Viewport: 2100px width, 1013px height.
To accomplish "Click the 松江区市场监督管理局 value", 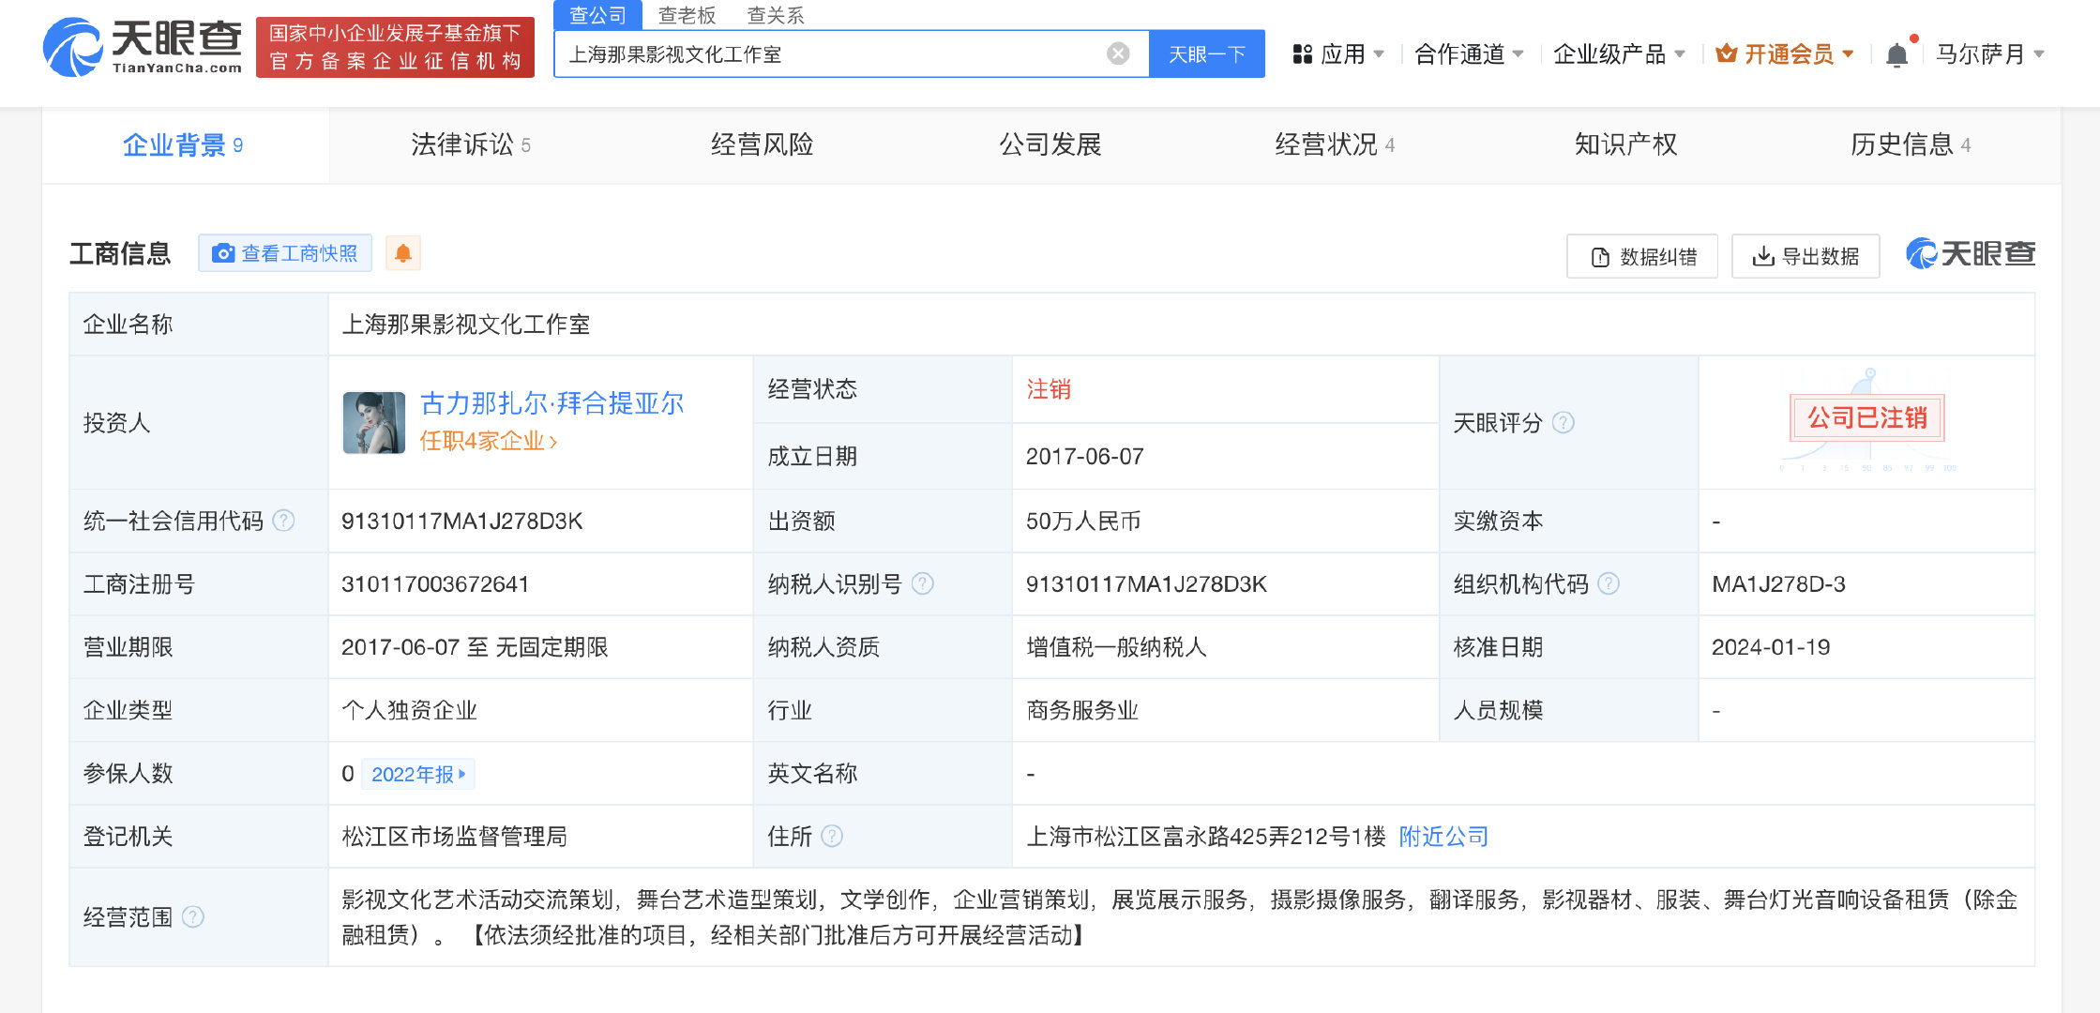I will click(x=455, y=836).
